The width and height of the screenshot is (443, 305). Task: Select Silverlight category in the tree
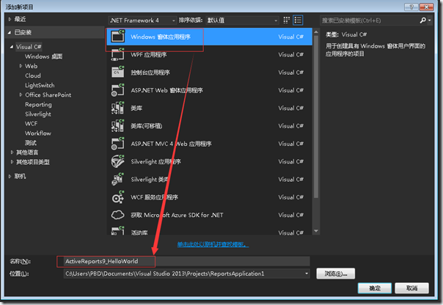(38, 114)
